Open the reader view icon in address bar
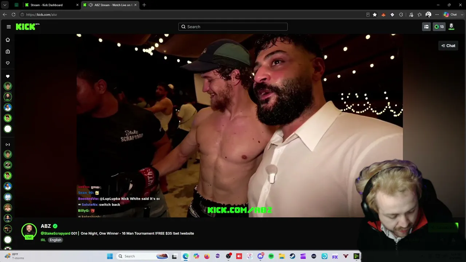 point(368,15)
